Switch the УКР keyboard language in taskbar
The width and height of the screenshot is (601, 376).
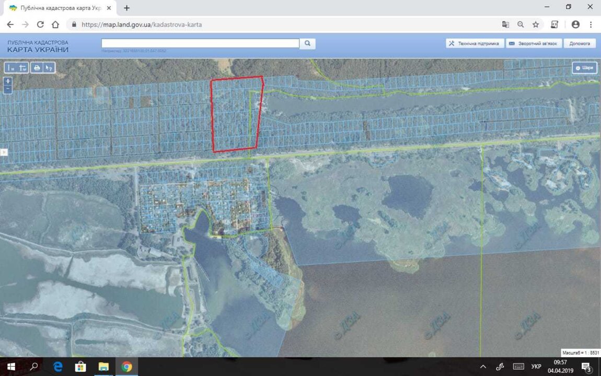536,367
